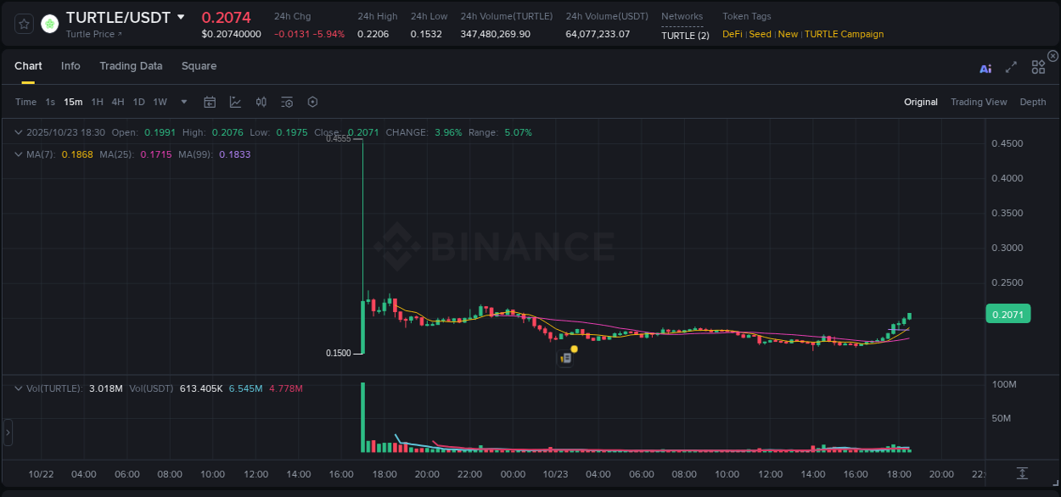1061x497 pixels.
Task: Expand the chart to fullscreen
Action: coord(1010,69)
